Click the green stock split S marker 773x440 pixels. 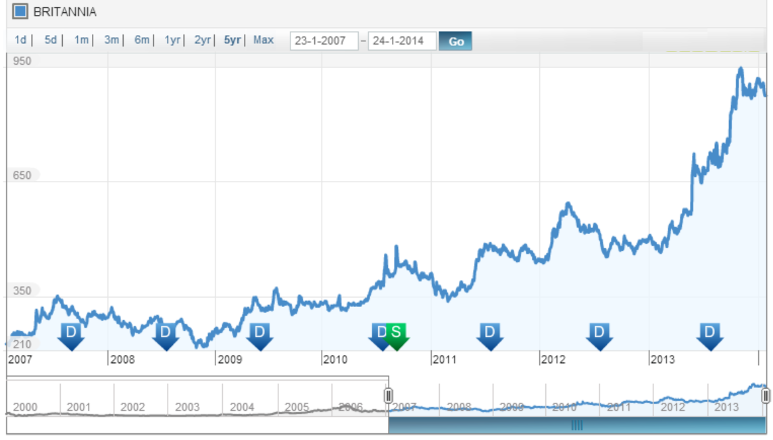pyautogui.click(x=397, y=333)
